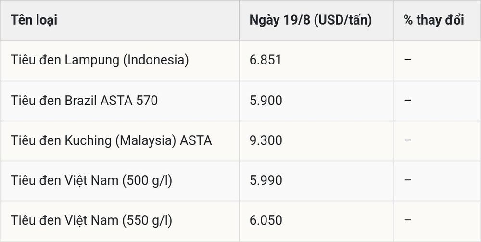Click the change dash in the Brazil row
The width and height of the screenshot is (481, 242).
pyautogui.click(x=407, y=100)
